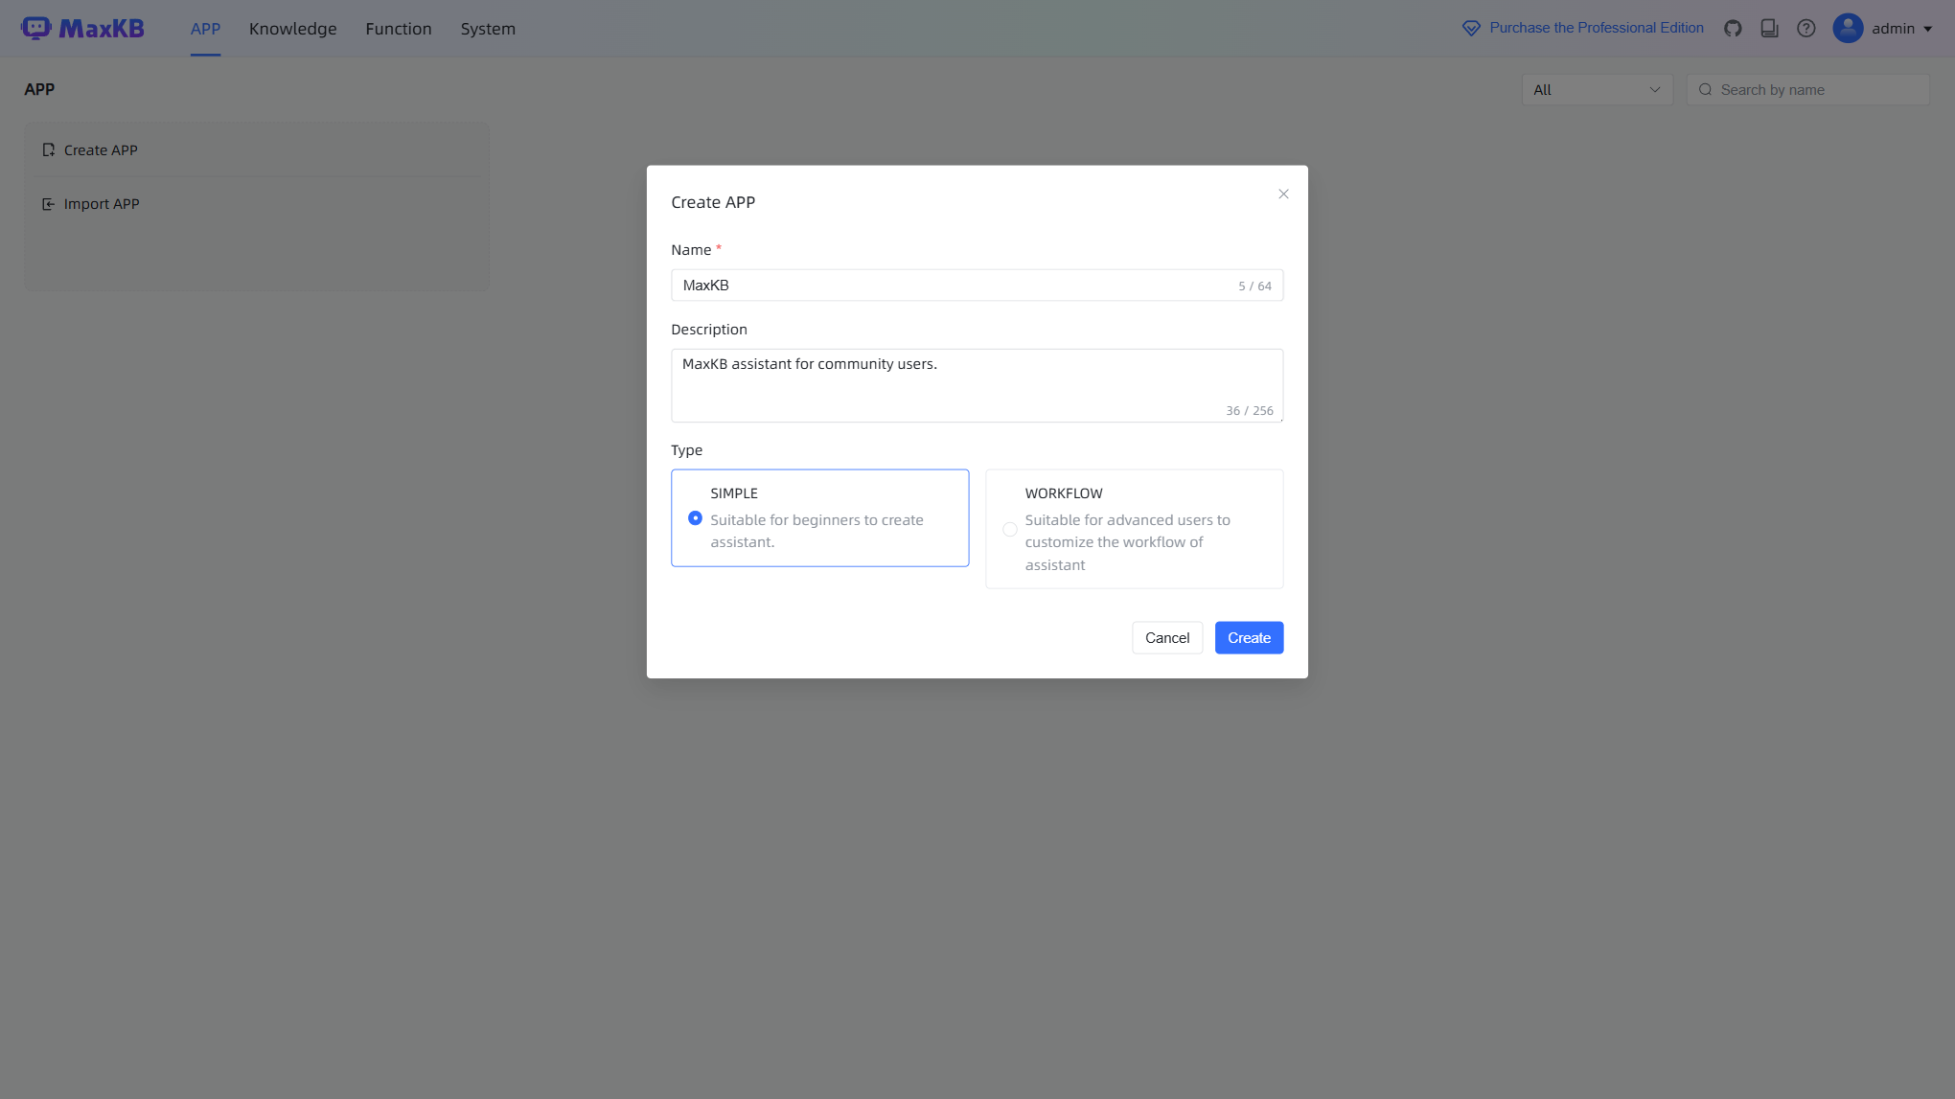Close the Create APP dialog
This screenshot has height=1099, width=1955.
tap(1283, 194)
